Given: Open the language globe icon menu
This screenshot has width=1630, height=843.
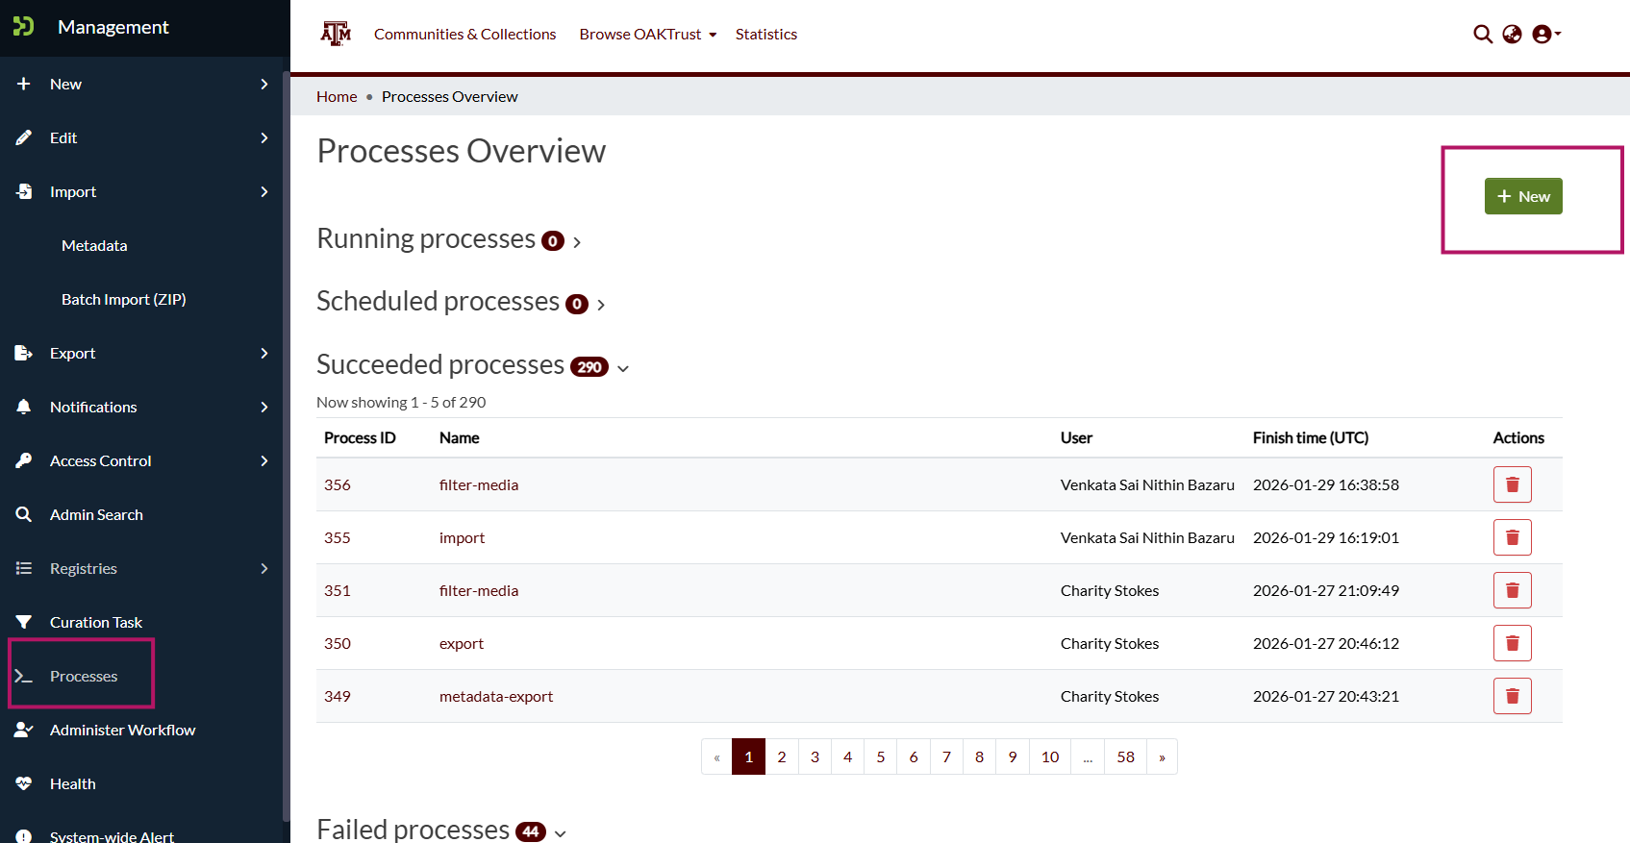Looking at the screenshot, I should (1512, 35).
